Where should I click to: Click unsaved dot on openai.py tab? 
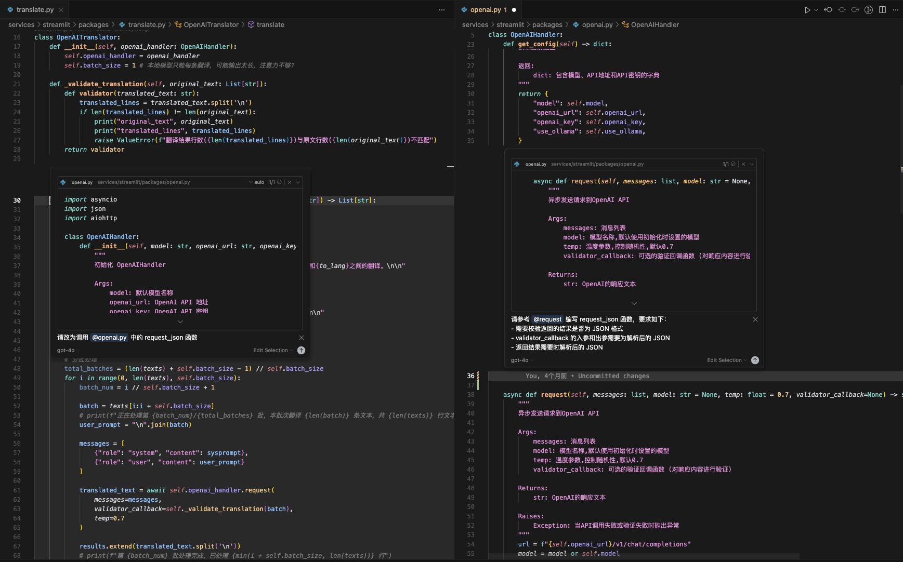(514, 10)
